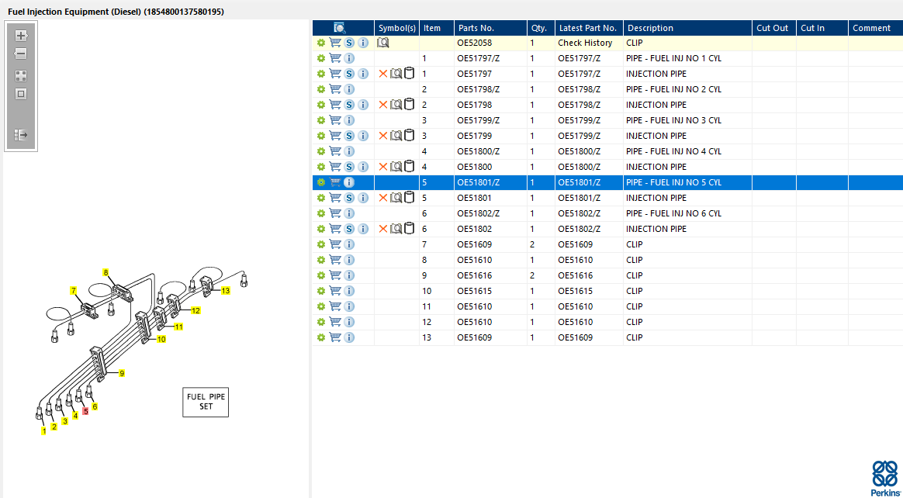Click the green gear for OE51609 item 7
The width and height of the screenshot is (903, 498).
point(320,244)
